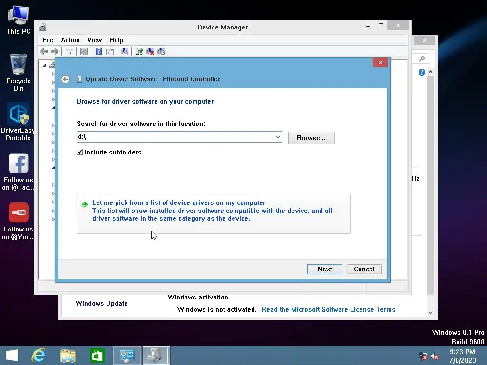This screenshot has width=487, height=365.
Task: Open the driver location dropdown arrow
Action: (278, 137)
